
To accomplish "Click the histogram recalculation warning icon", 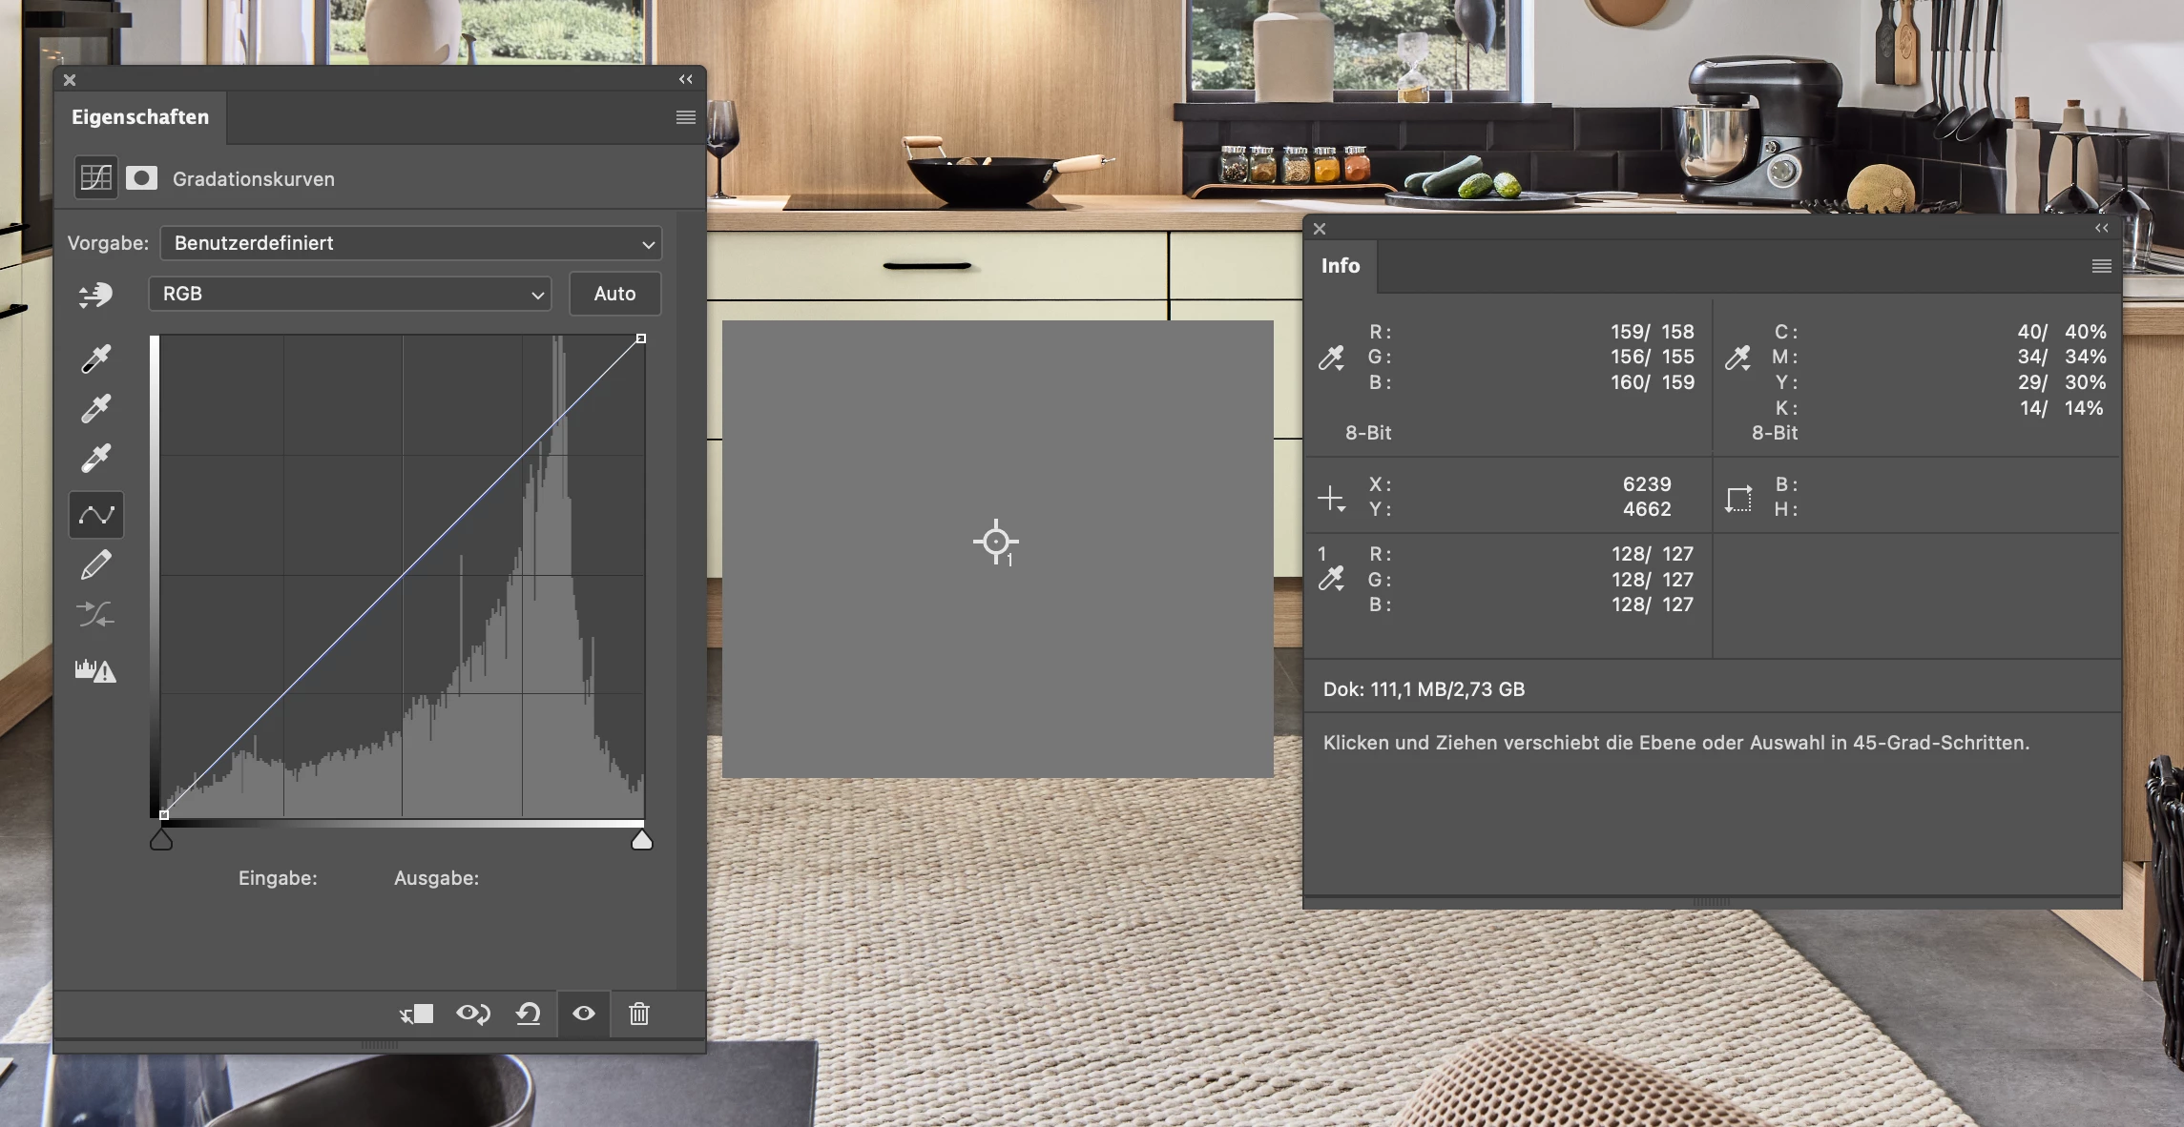I will pos(95,670).
